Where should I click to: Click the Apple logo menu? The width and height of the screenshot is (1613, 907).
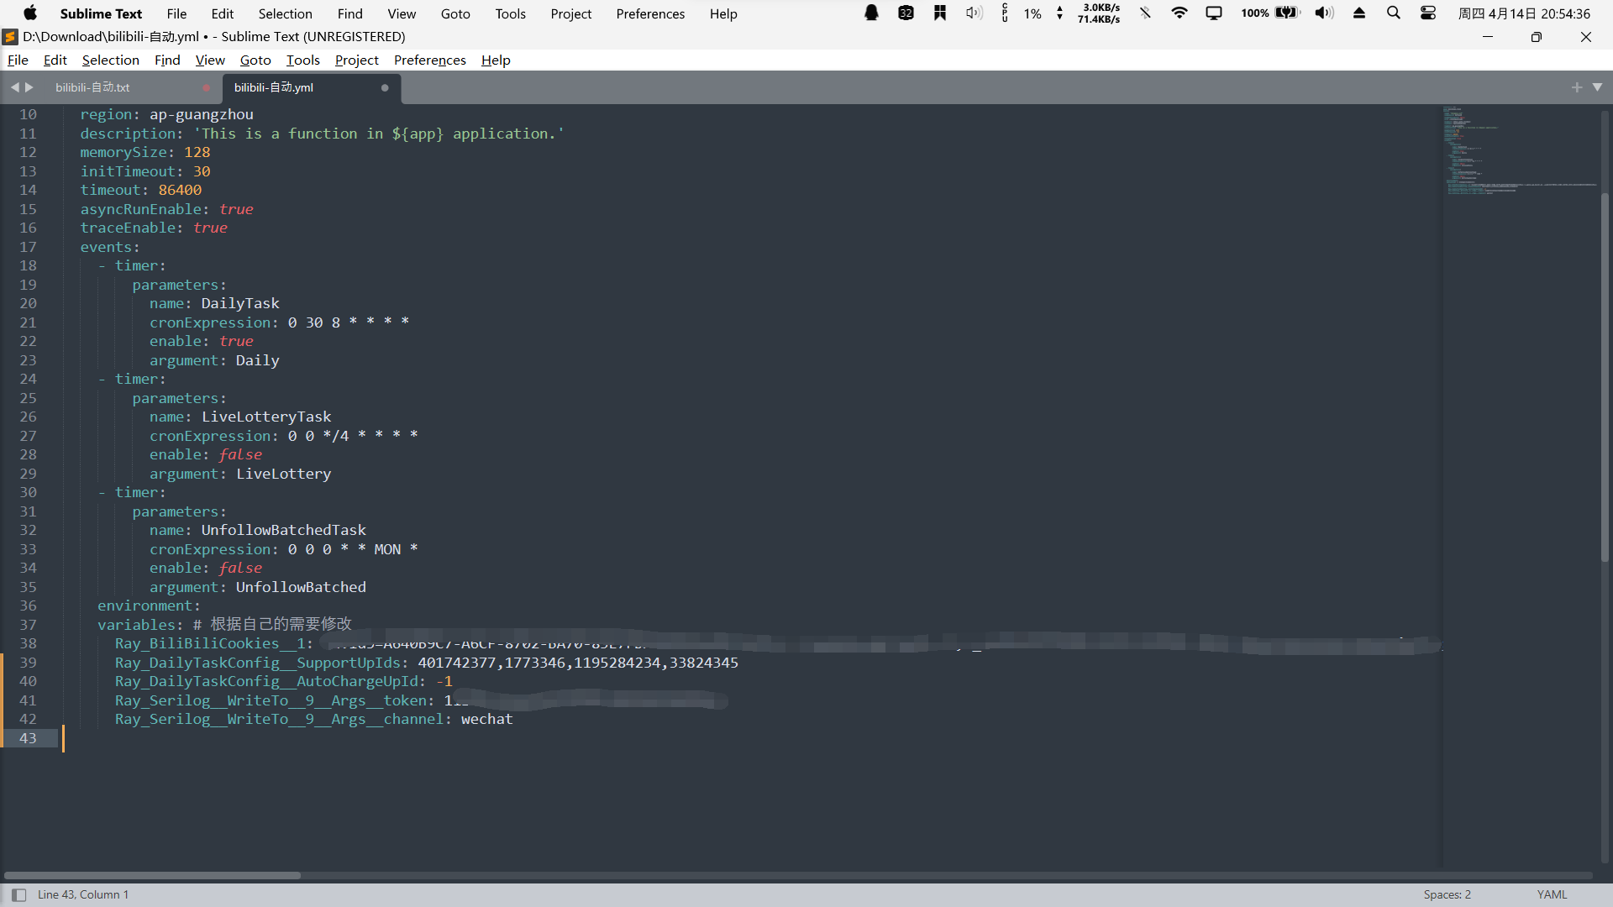(30, 13)
